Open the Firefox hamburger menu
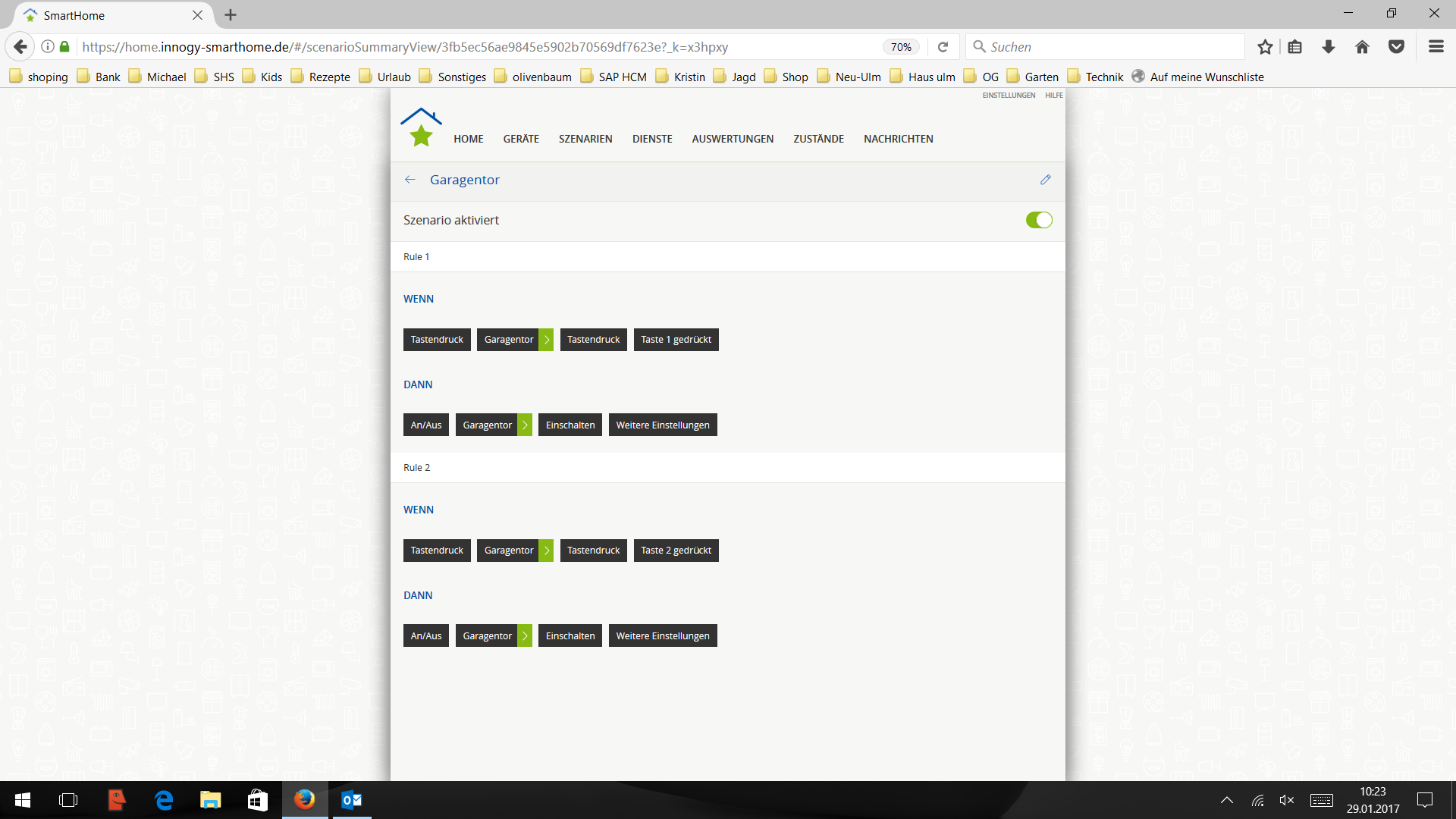The width and height of the screenshot is (1456, 819). click(x=1436, y=47)
